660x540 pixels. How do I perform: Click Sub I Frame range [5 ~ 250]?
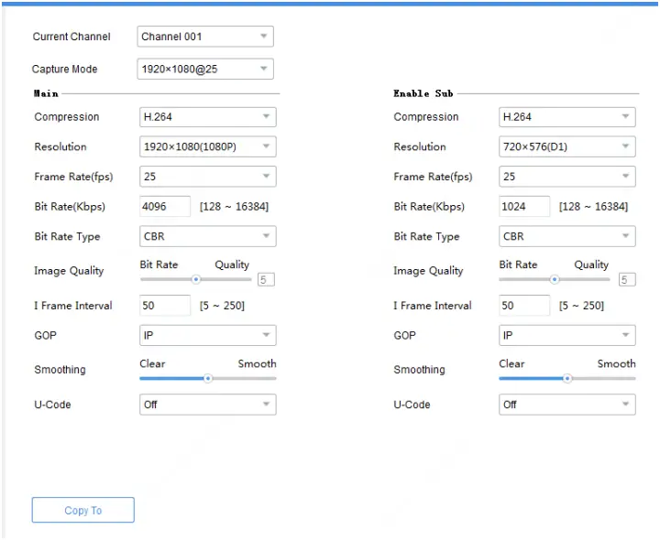click(x=581, y=306)
